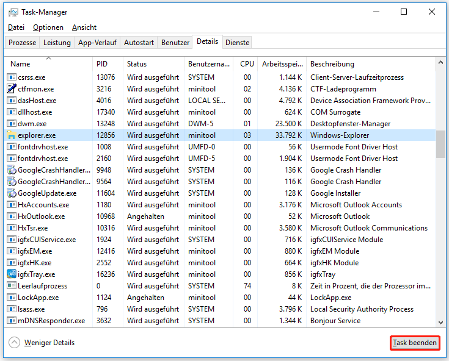Screen dimensions: 449x361
Task: Switch to the Dienste tab
Action: pos(237,43)
